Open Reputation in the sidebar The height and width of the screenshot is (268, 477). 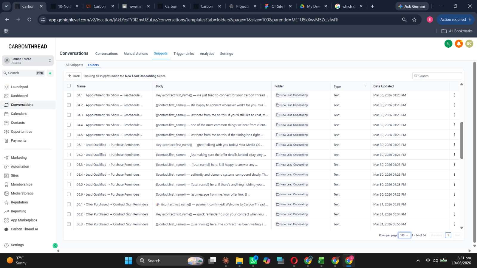tap(19, 202)
